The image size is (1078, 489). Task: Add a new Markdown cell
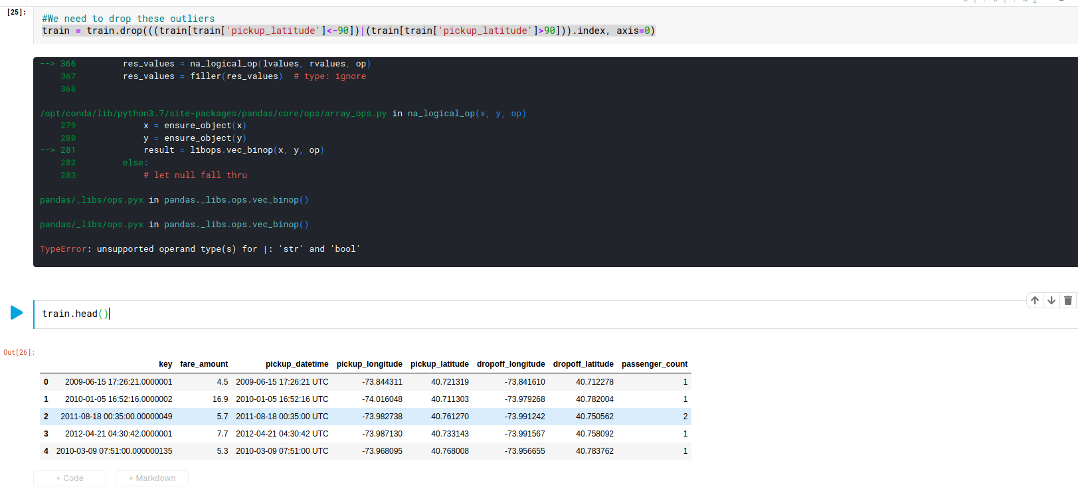152,478
